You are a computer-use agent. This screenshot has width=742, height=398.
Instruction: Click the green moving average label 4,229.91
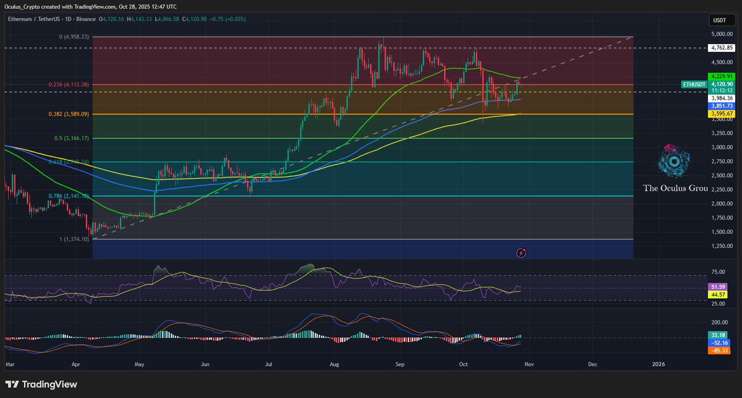click(722, 77)
